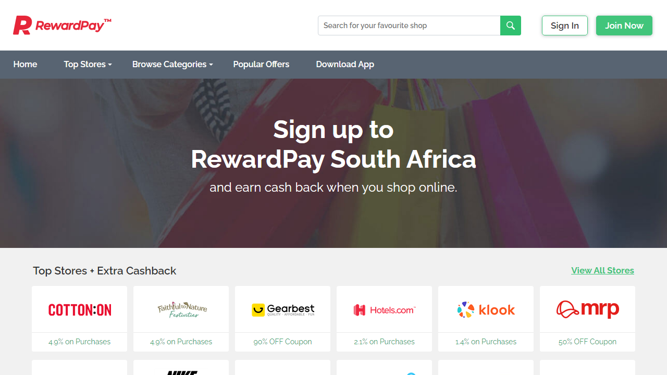The image size is (667, 375).
Task: Select the Popular Offers menu item
Action: point(261,64)
